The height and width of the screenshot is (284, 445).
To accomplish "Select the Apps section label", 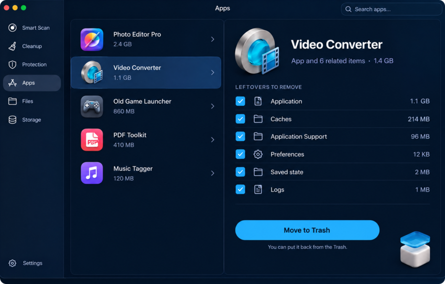I will 28,83.
